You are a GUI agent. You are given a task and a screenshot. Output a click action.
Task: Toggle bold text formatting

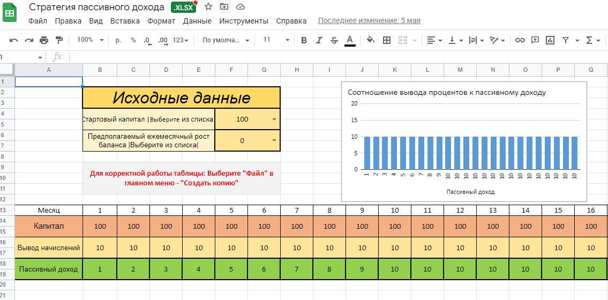click(x=304, y=40)
